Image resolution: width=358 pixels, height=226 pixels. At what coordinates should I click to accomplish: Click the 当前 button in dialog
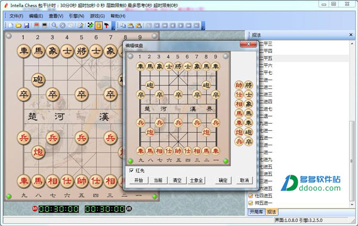pos(158,181)
